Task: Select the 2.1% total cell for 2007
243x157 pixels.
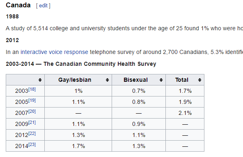Action: pyautogui.click(x=185, y=113)
